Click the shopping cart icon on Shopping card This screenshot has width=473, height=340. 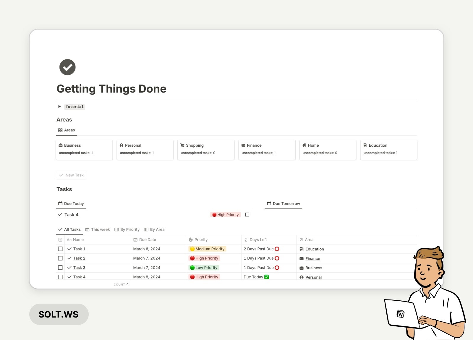click(183, 145)
